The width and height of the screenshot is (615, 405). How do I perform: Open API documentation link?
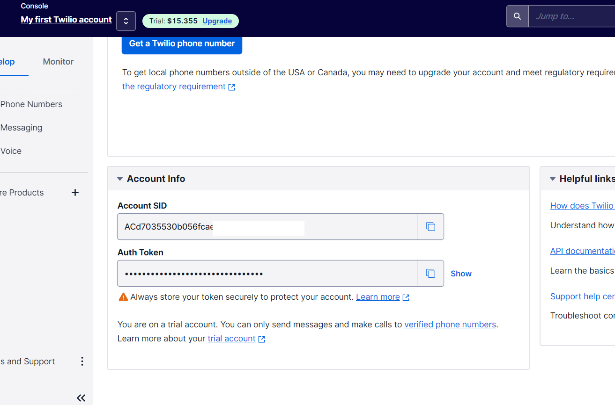582,251
